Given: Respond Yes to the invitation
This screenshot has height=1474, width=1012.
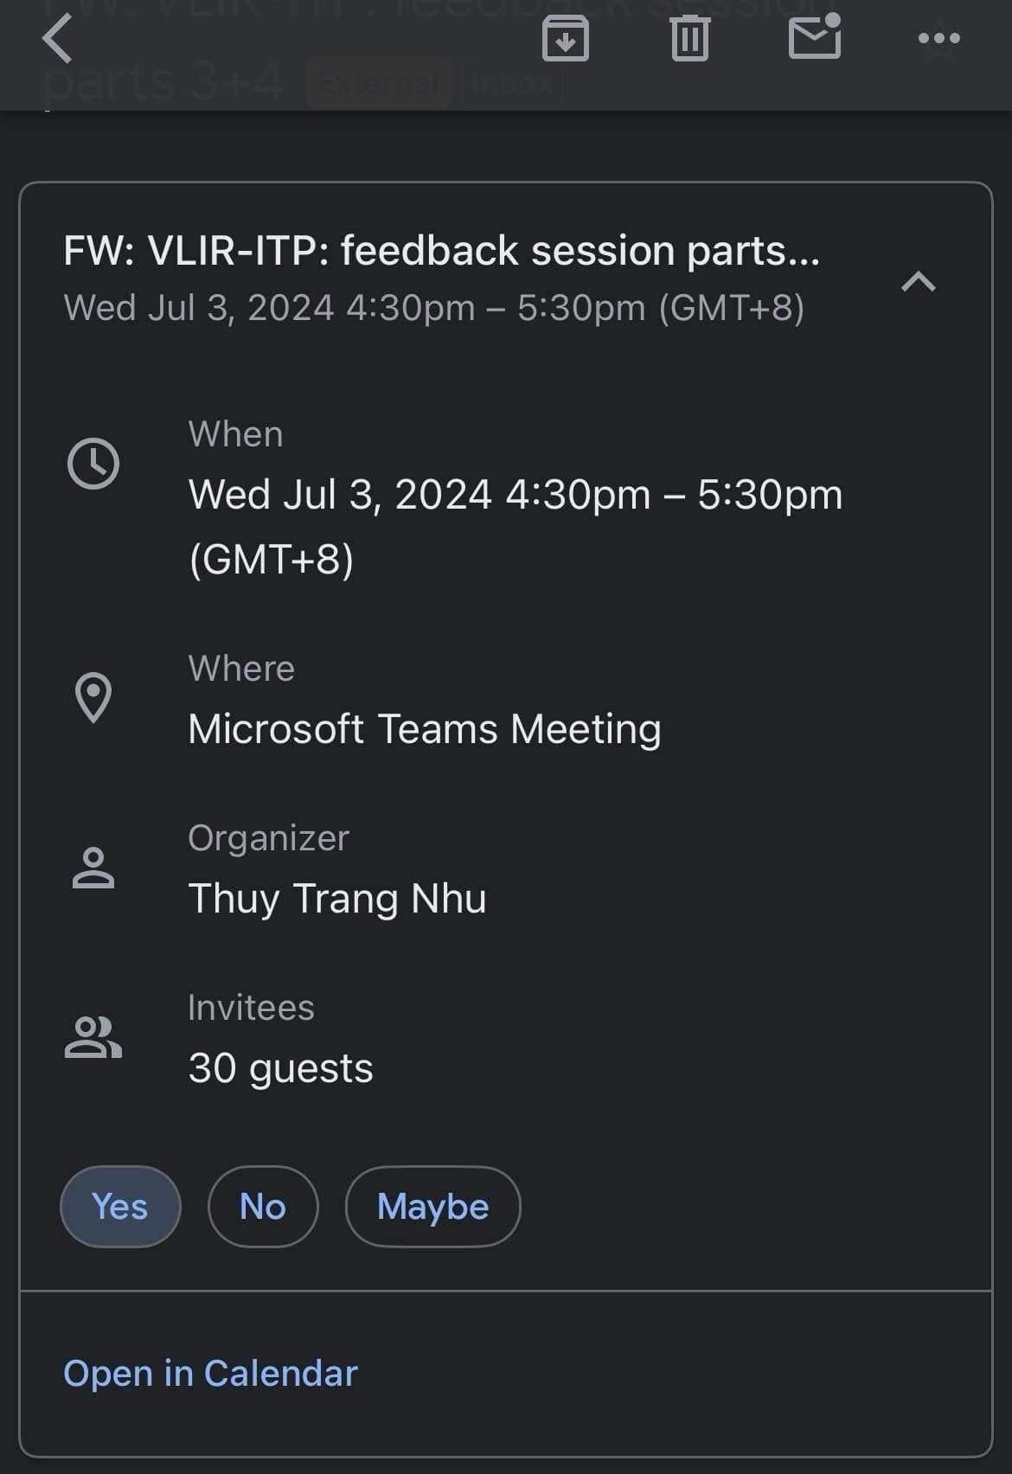Looking at the screenshot, I should tap(120, 1206).
